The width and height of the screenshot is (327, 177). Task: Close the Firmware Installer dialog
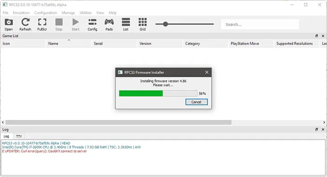pos(206,72)
